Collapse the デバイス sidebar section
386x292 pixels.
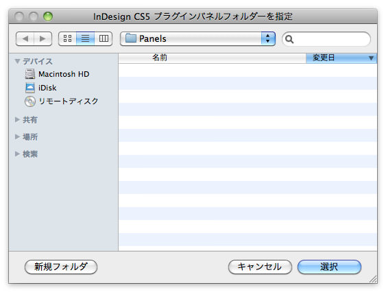click(17, 61)
